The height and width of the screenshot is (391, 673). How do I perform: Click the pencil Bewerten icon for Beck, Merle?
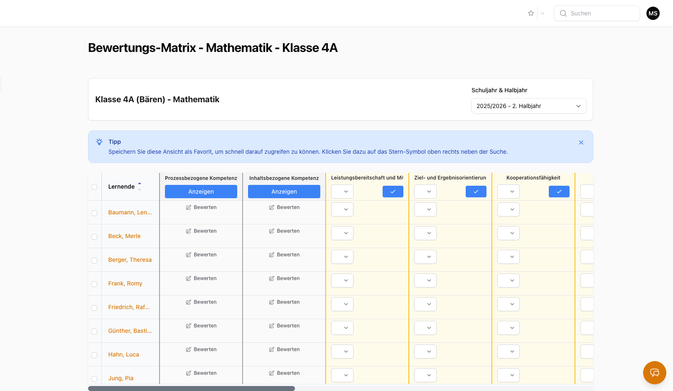189,231
